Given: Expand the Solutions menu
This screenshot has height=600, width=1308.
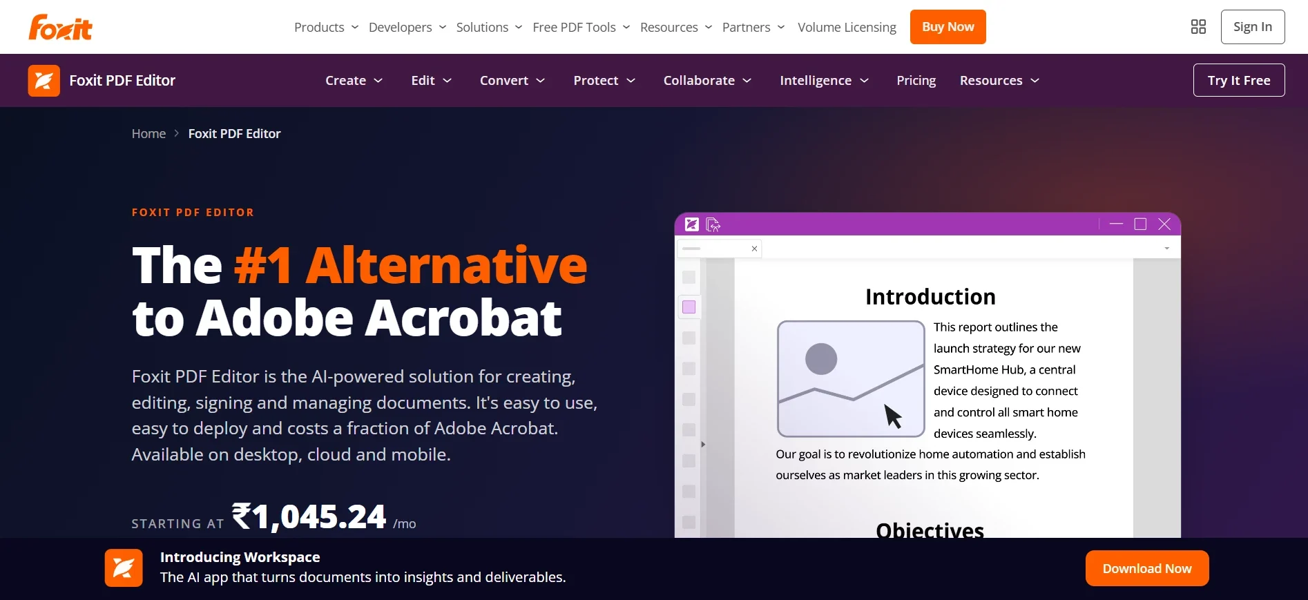Looking at the screenshot, I should coord(489,27).
